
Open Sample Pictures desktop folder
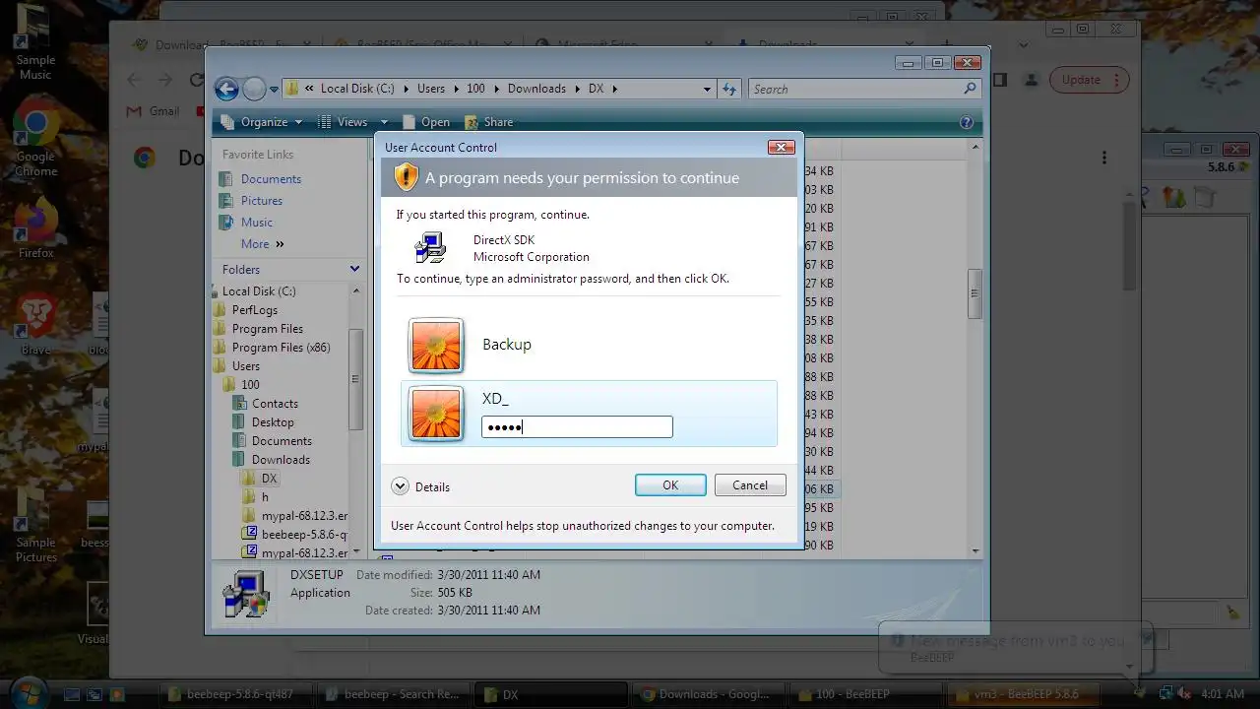35,523
